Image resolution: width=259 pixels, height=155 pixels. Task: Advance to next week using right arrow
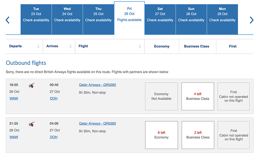coord(252,20)
